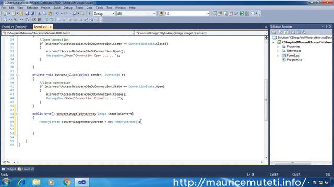The image size is (334, 187).
Task: Uncomment the selected lines icon
Action: click(x=52, y=20)
